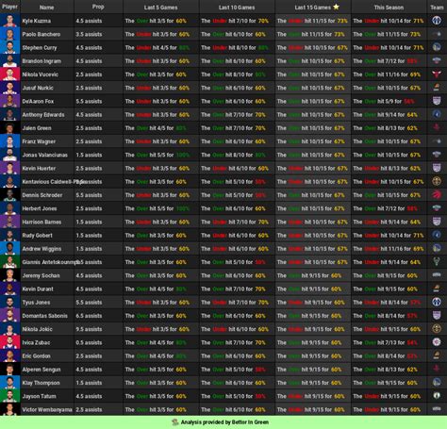Click the Celtics logo in Jayson Tatum's row
Screen dimensions: 447x429
point(437,396)
